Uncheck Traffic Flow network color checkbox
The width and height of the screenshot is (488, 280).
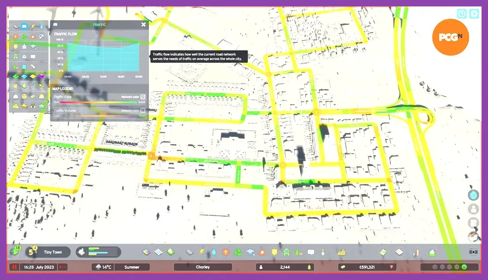click(143, 97)
